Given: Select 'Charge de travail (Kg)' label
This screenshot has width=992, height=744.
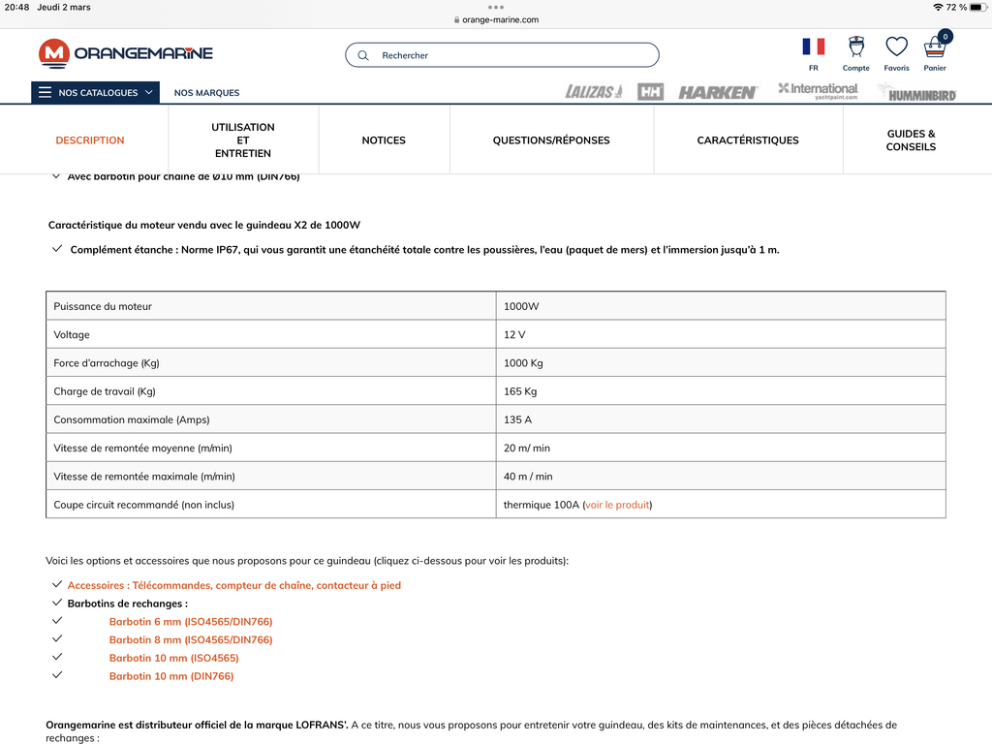Looking at the screenshot, I should 105,391.
